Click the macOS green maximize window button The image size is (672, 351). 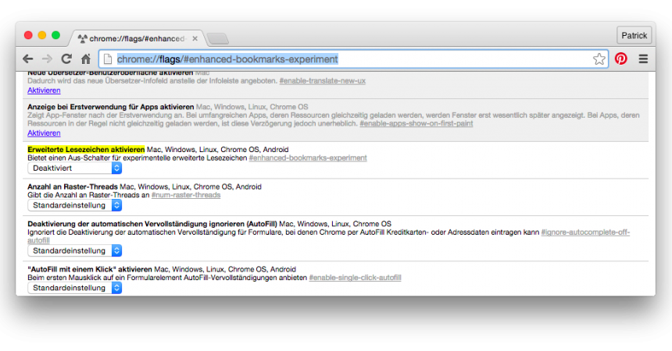[55, 35]
